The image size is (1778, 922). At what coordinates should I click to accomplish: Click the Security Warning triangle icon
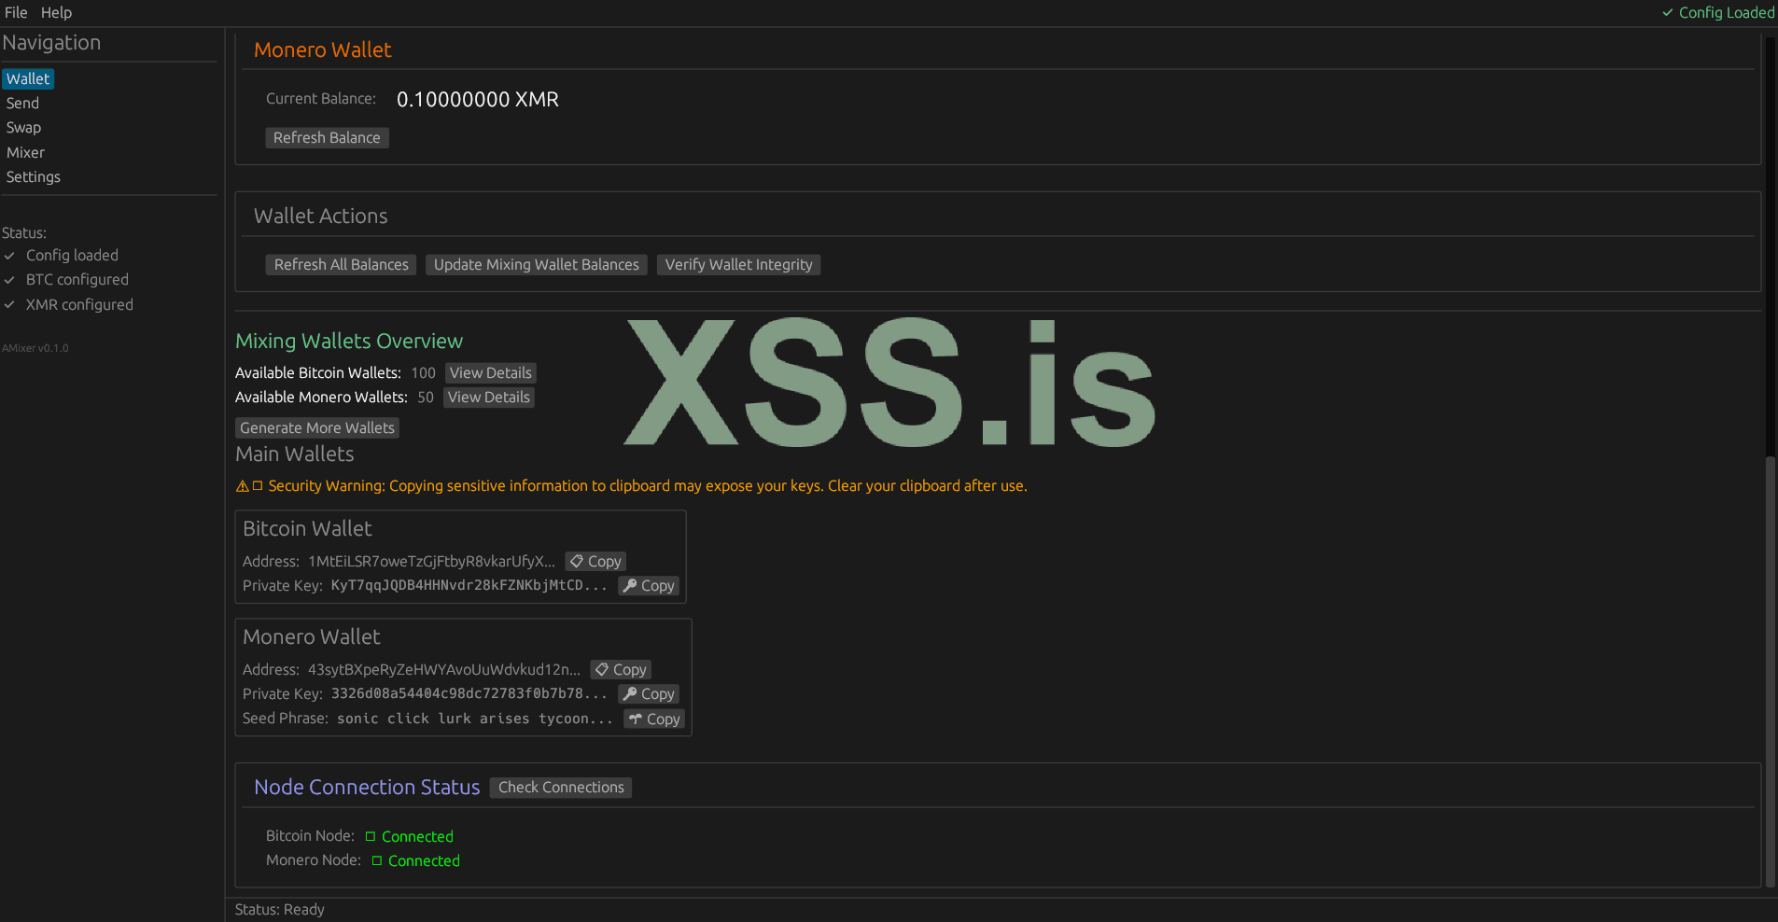[242, 486]
